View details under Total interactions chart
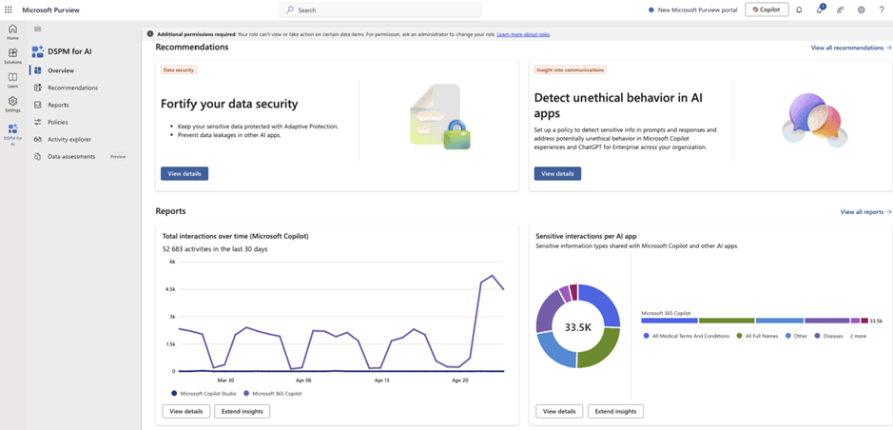The width and height of the screenshot is (893, 430). click(x=186, y=411)
